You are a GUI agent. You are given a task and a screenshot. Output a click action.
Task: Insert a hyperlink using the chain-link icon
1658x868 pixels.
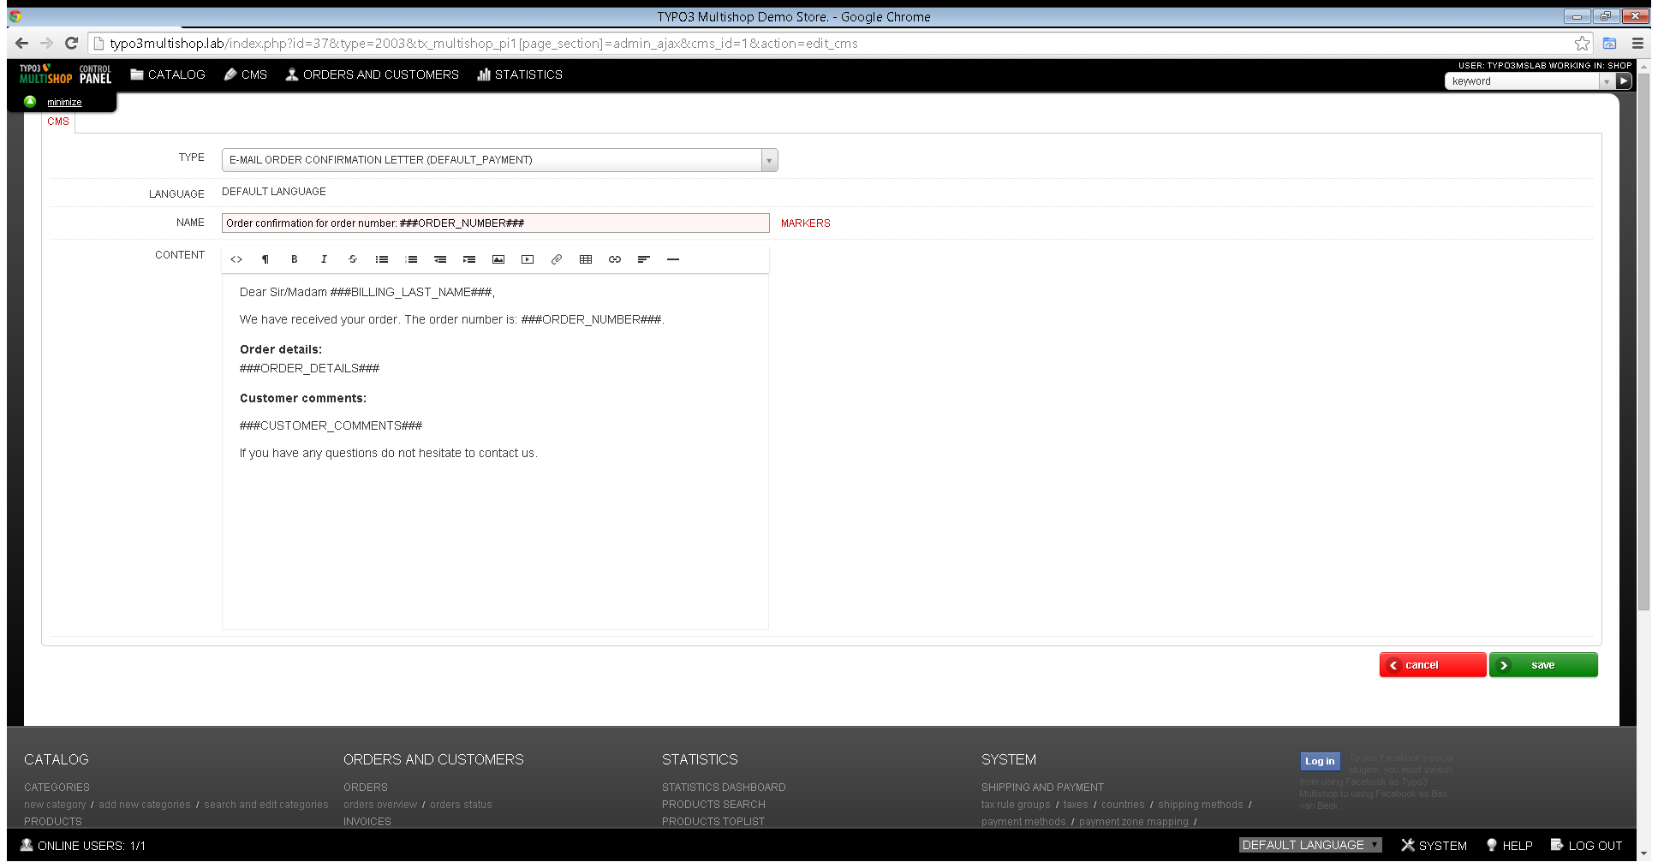(x=614, y=259)
